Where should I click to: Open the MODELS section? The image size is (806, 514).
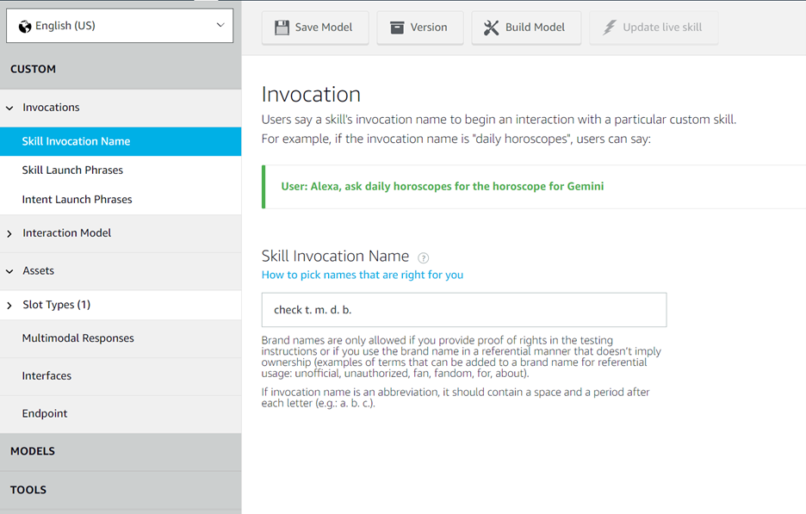click(x=33, y=450)
